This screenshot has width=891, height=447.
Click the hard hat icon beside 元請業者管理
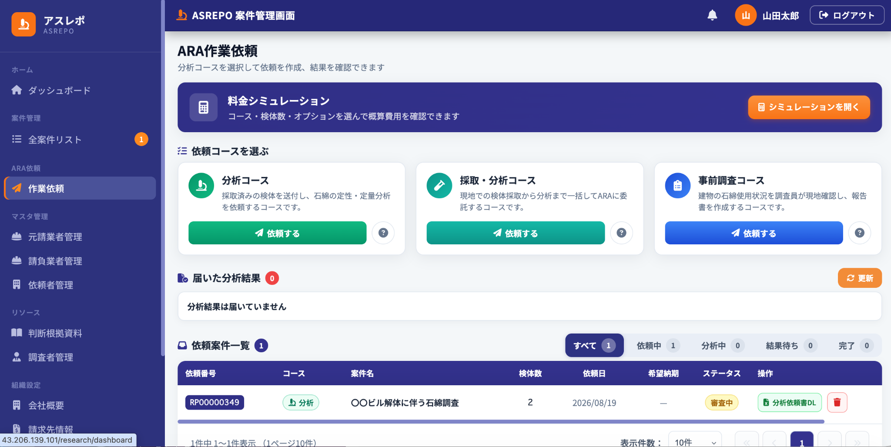[x=17, y=237]
